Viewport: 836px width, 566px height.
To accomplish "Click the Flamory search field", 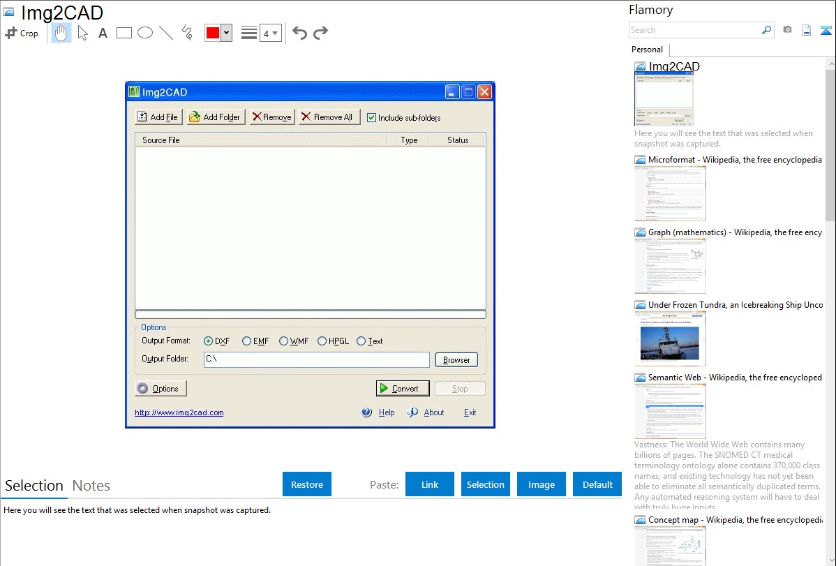I will pyautogui.click(x=694, y=30).
